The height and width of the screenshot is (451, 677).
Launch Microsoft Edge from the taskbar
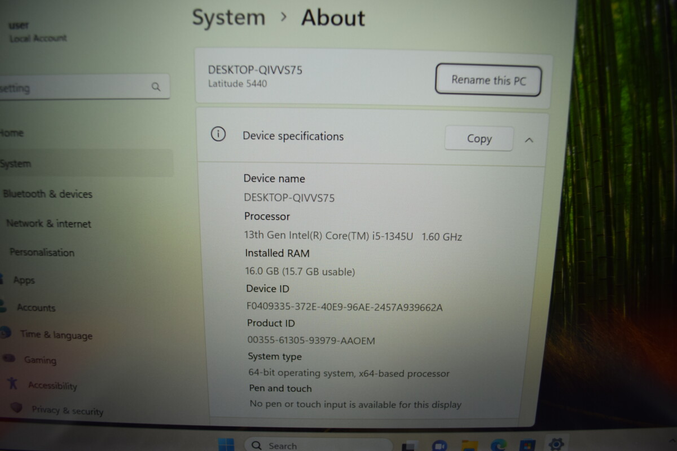click(x=499, y=445)
